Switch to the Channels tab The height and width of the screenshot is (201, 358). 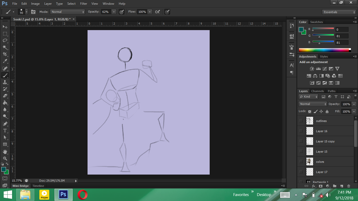(x=317, y=91)
